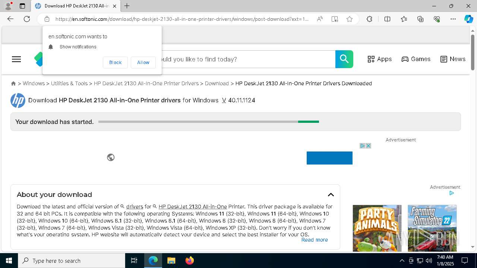Click HP DeskJet 2130 All-in-One search link
This screenshot has width=477, height=268.
[x=193, y=207]
